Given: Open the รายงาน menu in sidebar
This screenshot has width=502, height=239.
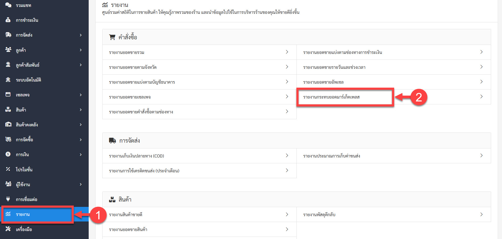Looking at the screenshot, I should pyautogui.click(x=23, y=214).
